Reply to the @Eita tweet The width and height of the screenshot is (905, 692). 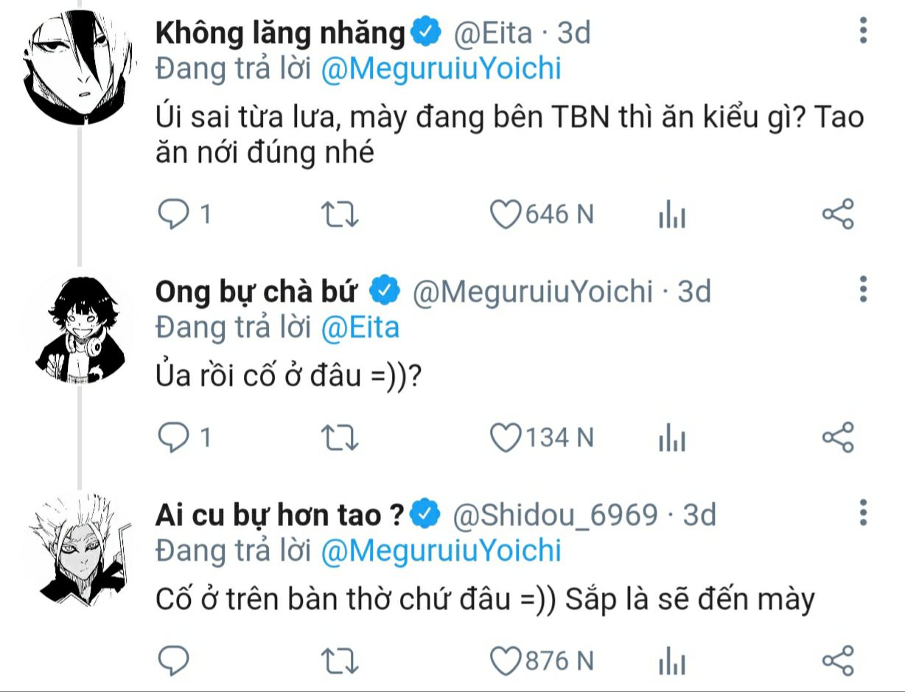[175, 214]
